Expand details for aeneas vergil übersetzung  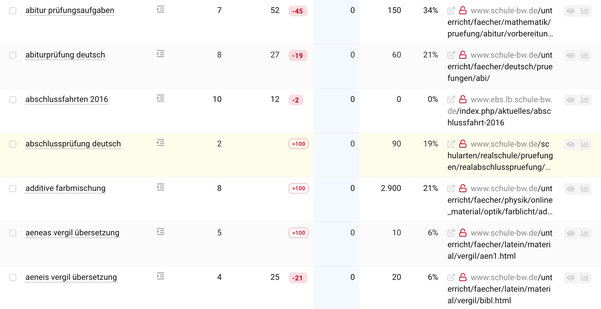(161, 232)
